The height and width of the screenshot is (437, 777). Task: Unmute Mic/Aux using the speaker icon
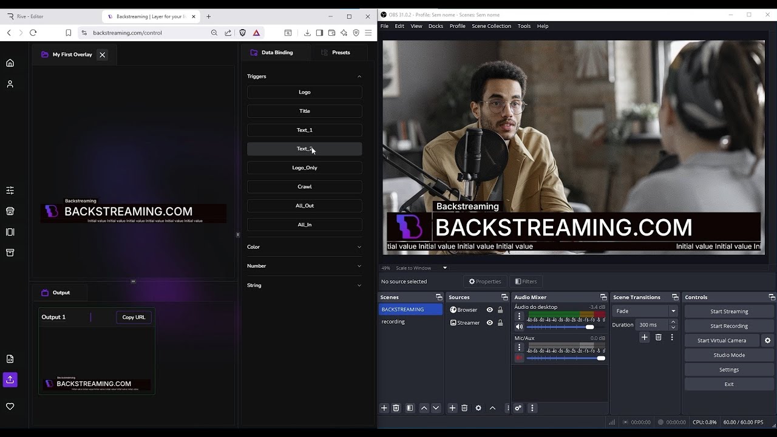(519, 358)
